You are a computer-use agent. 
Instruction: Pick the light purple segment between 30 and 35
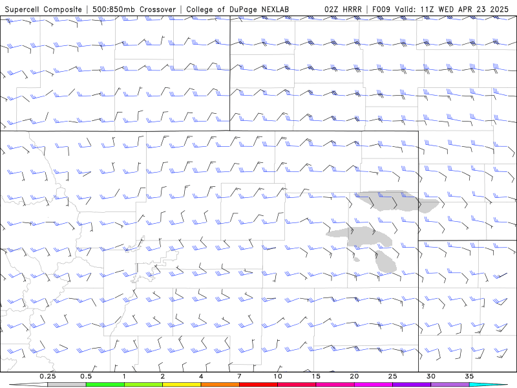[x=450, y=385]
